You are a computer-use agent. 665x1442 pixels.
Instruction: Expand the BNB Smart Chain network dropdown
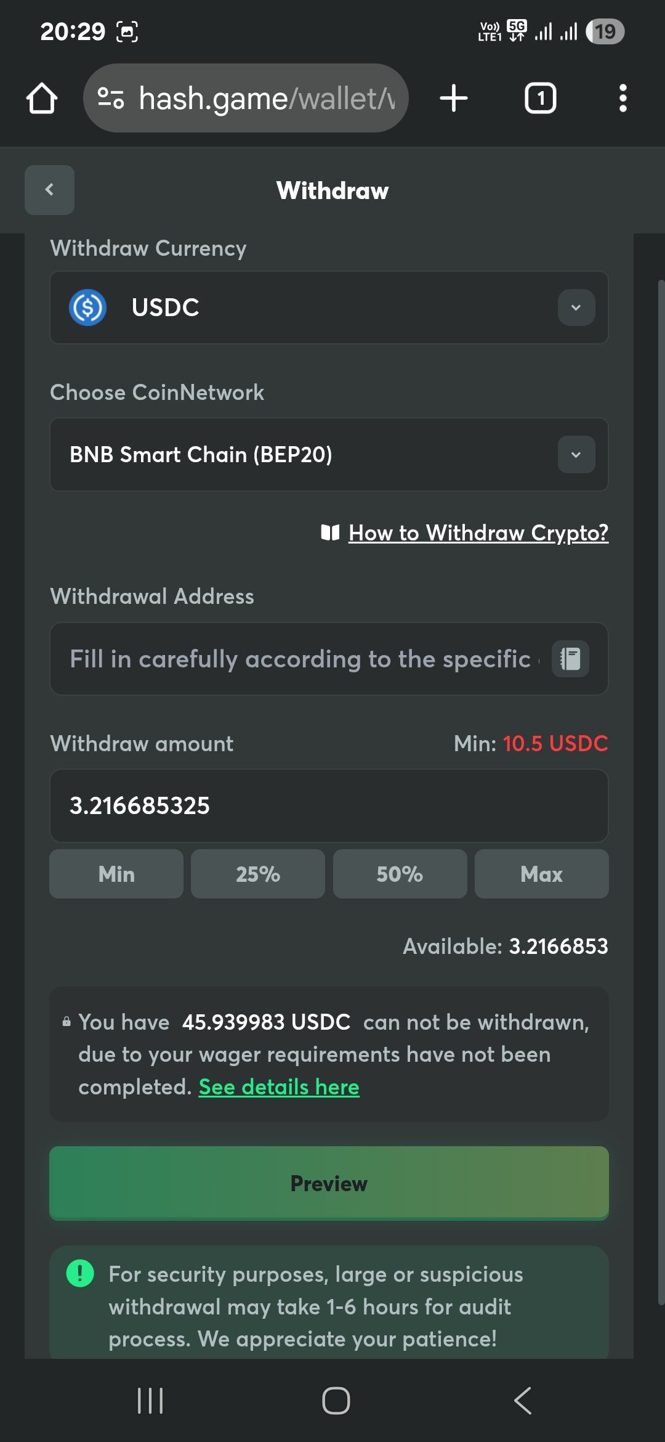tap(576, 455)
